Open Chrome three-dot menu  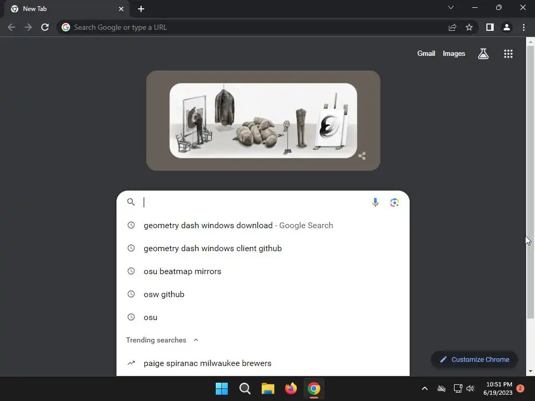524,27
